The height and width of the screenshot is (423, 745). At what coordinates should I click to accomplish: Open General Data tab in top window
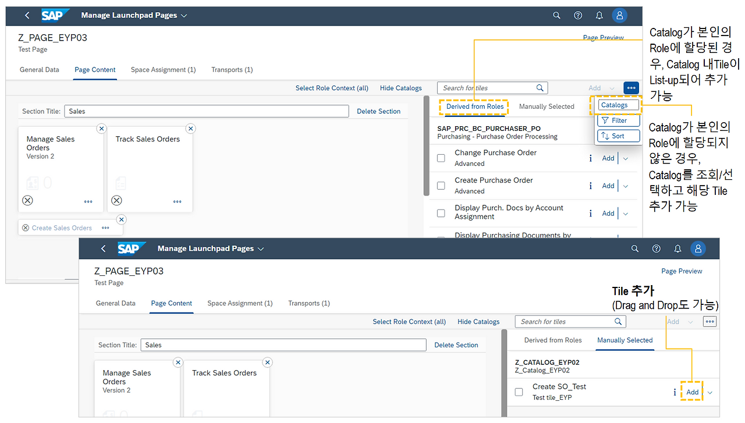40,70
